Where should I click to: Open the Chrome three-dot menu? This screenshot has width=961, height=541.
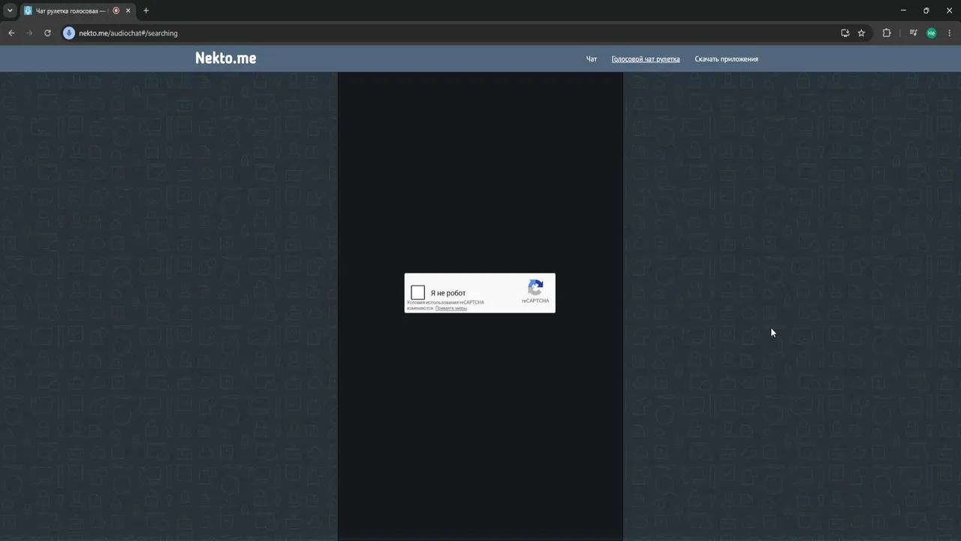[x=950, y=33]
